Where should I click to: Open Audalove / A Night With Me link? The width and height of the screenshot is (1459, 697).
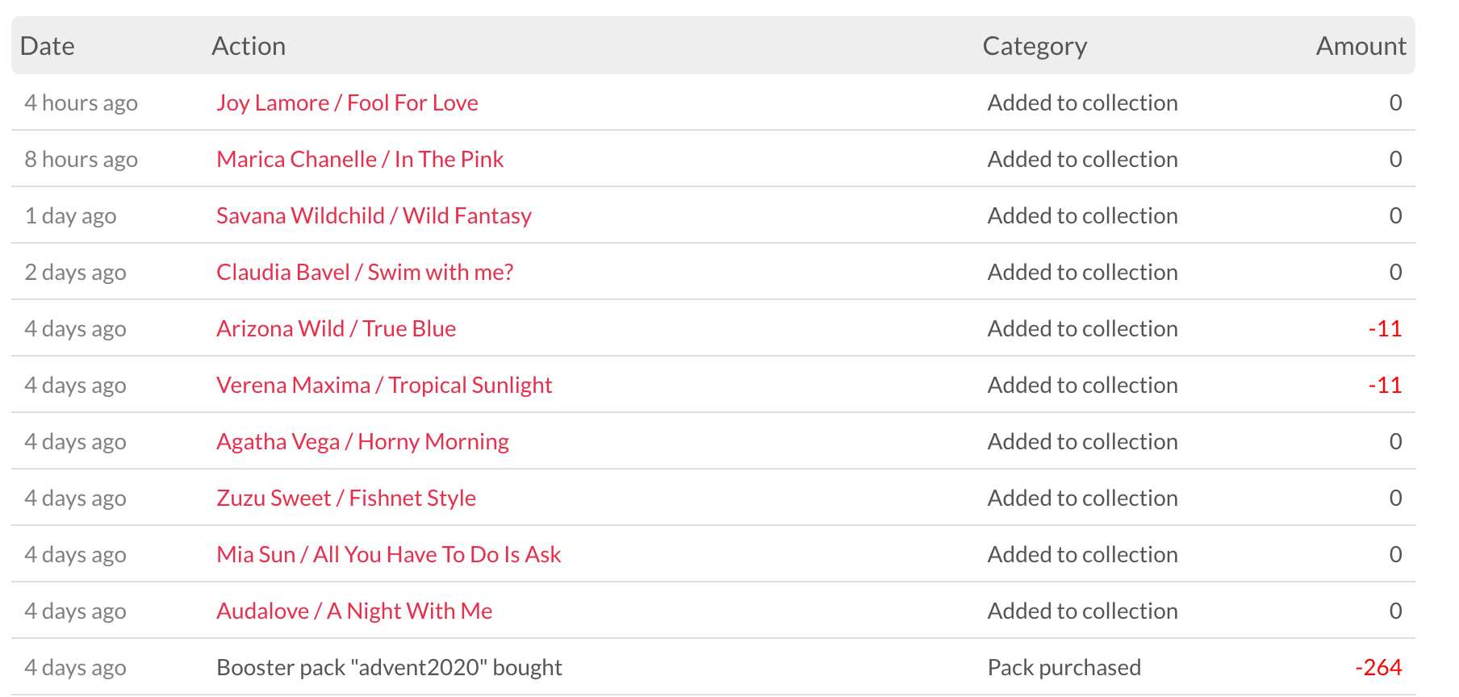click(354, 611)
